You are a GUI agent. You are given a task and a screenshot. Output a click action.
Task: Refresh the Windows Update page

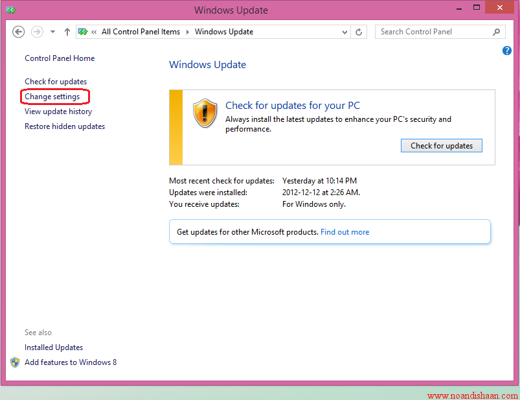coord(359,32)
